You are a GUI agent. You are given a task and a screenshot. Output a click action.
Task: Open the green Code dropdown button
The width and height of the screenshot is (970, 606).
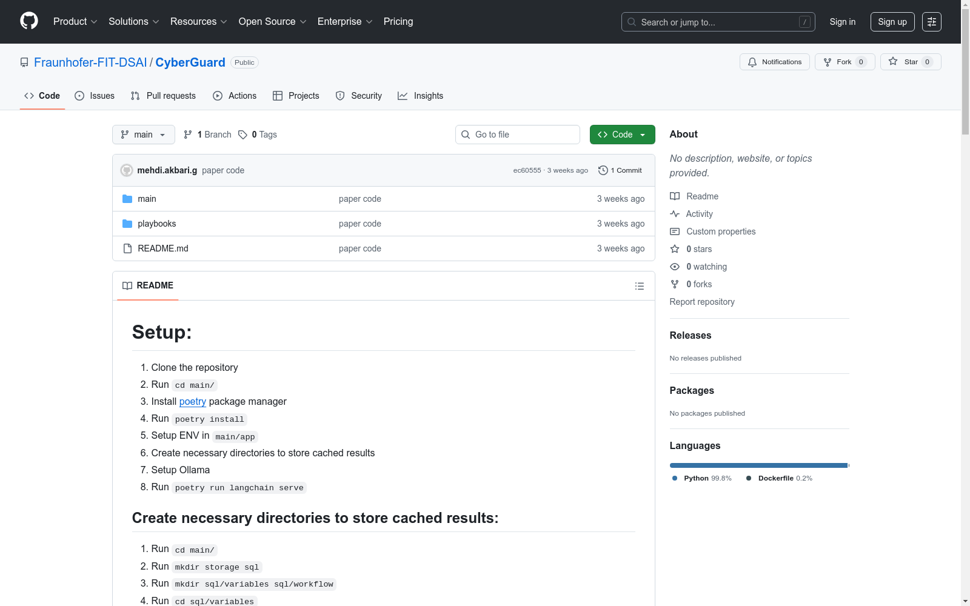pyautogui.click(x=622, y=135)
